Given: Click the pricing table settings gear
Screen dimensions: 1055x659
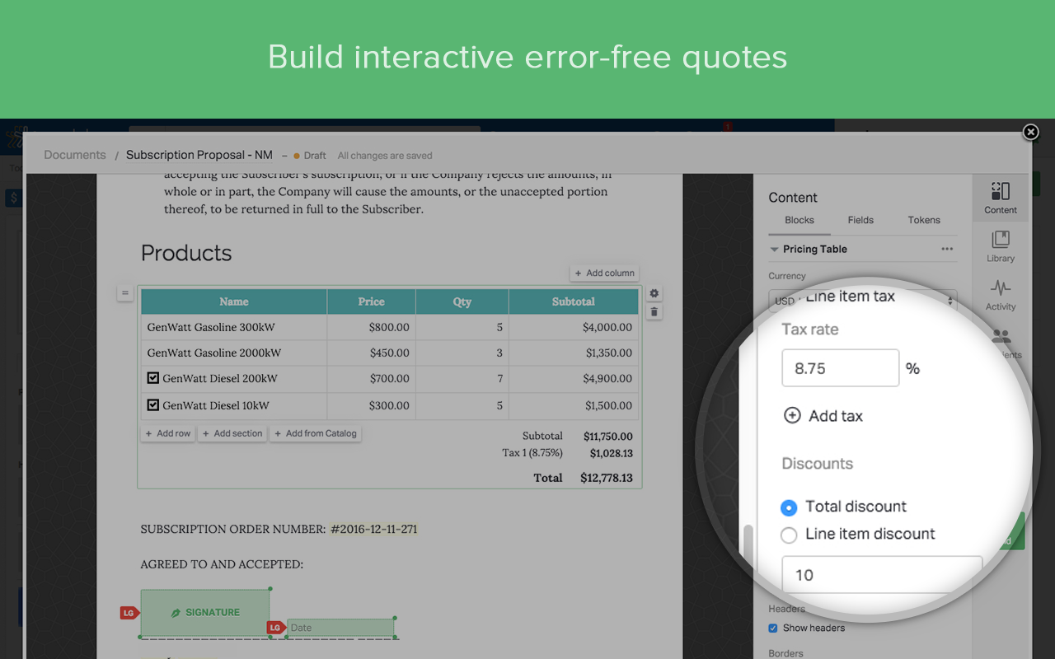Looking at the screenshot, I should point(654,293).
